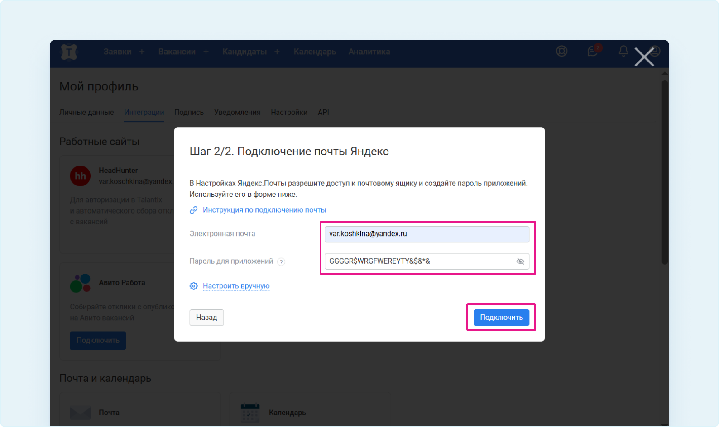Click the Назад button

coord(206,318)
